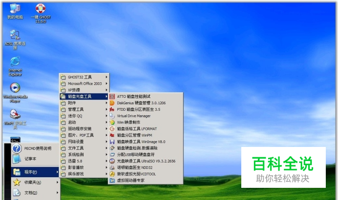Screen dimensions: 338x200
Task: Launch 光盘映像工具 UltraISO V9.3.2.2656
Action: pyautogui.click(x=146, y=161)
